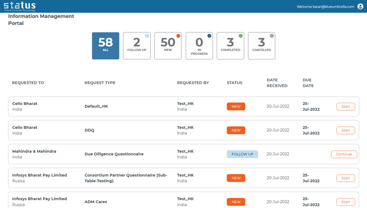This screenshot has width=367, height=208.
Task: Click Infosys Bharat Pay Limited in Consortium row
Action: [39, 175]
